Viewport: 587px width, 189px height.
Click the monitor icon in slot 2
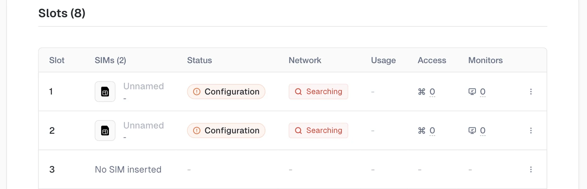(472, 130)
